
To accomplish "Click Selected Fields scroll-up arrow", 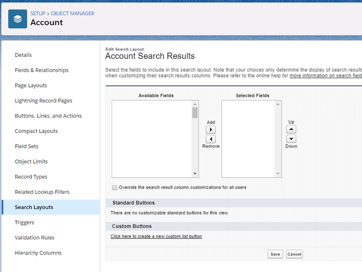I will coord(278,104).
